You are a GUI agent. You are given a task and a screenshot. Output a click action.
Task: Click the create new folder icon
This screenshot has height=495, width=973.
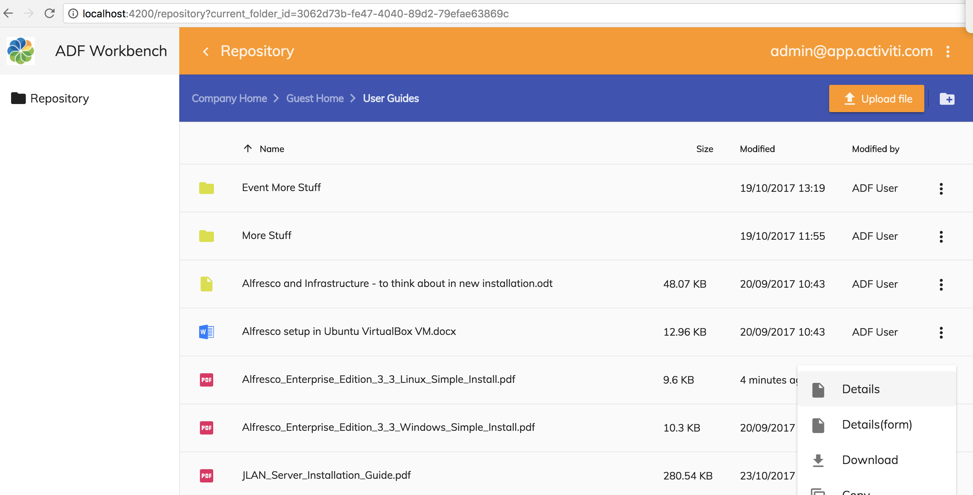point(946,99)
